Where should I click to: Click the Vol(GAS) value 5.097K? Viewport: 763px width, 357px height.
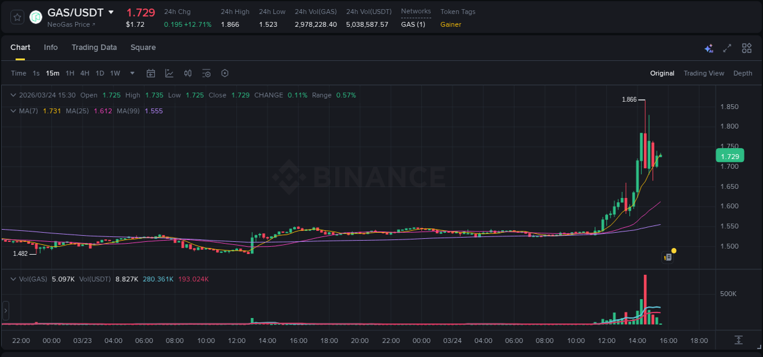[63, 279]
